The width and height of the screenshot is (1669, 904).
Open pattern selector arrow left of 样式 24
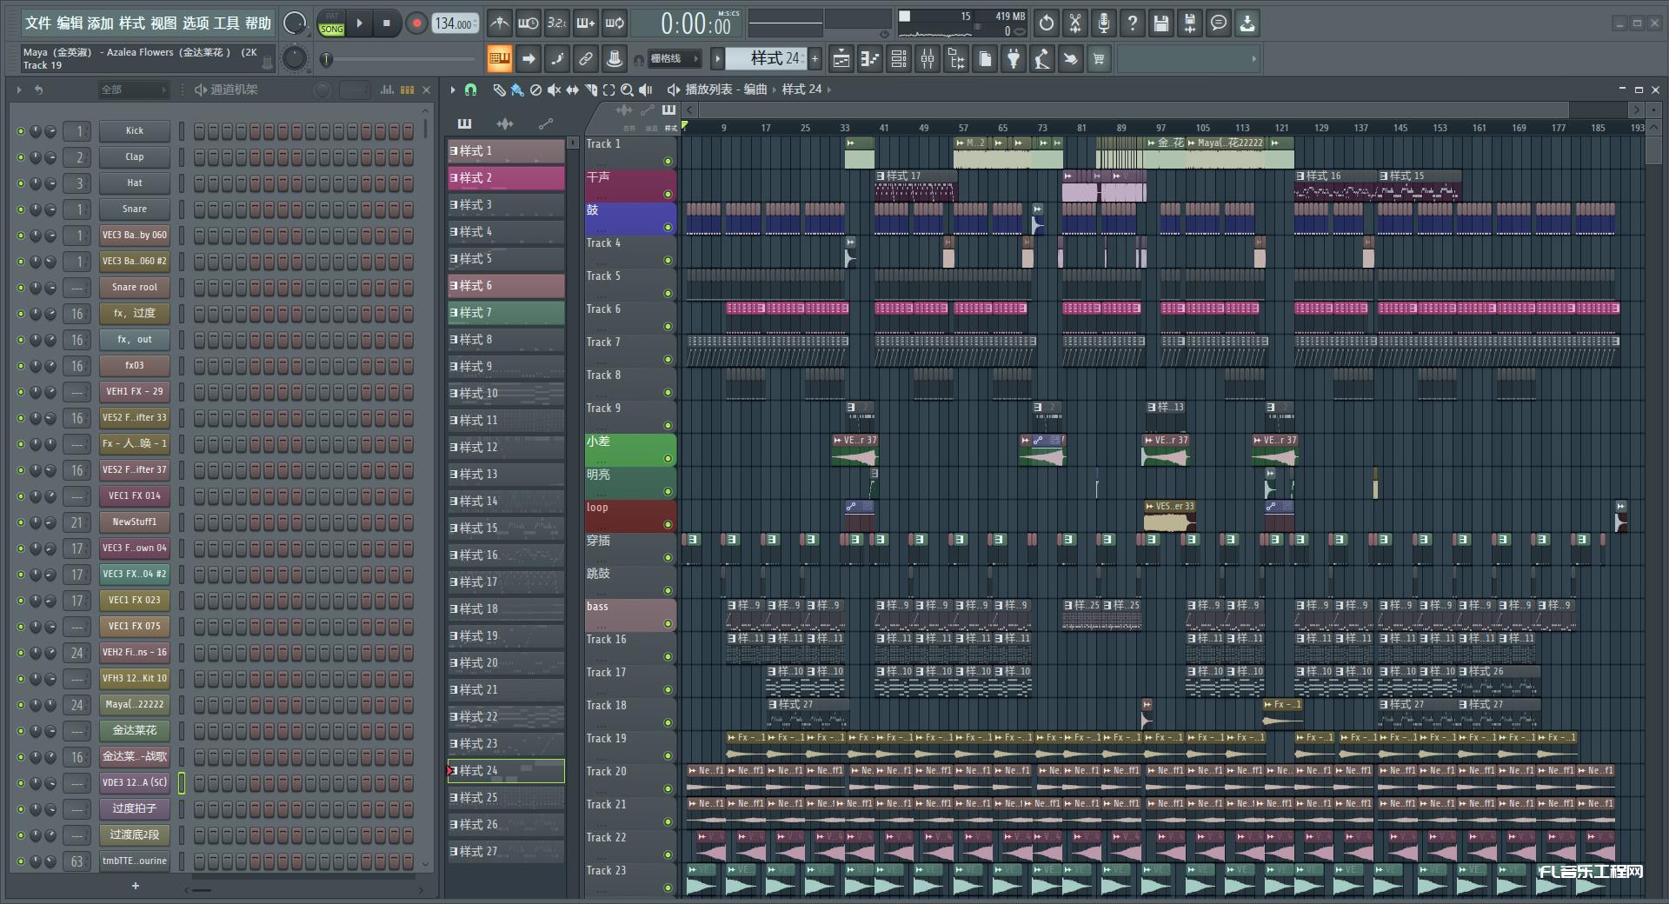717,59
